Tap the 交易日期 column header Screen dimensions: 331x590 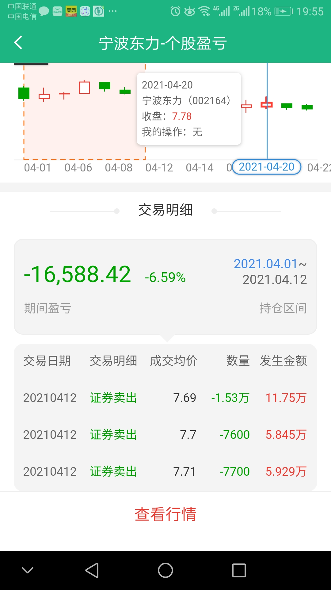pos(47,361)
